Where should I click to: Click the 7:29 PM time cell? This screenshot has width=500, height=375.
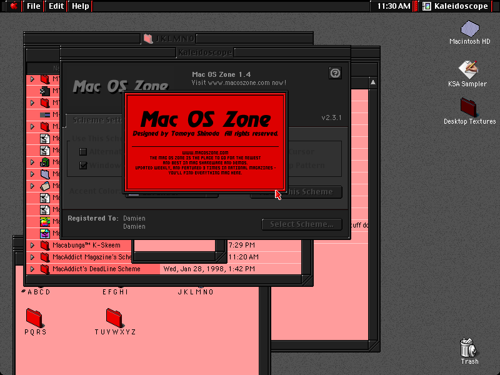[x=241, y=245]
